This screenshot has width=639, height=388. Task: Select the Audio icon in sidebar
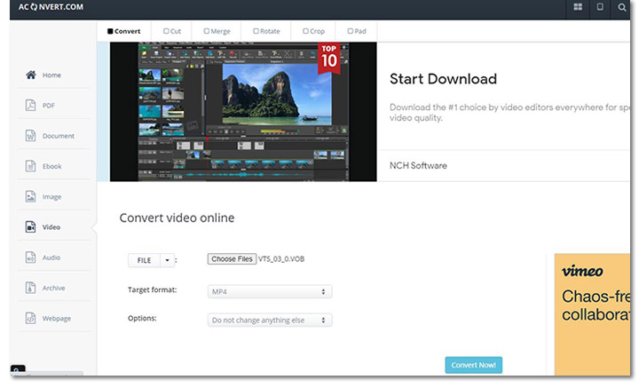30,257
